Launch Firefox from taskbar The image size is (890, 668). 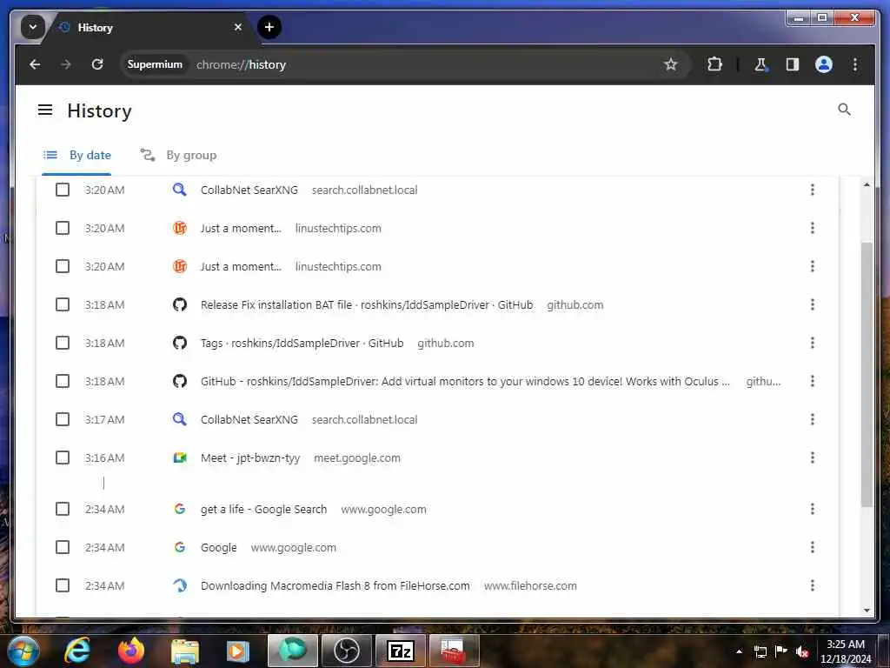[x=130, y=651]
